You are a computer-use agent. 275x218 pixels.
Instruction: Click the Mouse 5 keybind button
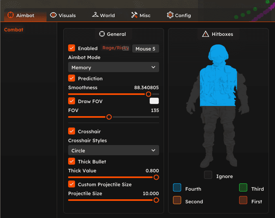click(145, 49)
